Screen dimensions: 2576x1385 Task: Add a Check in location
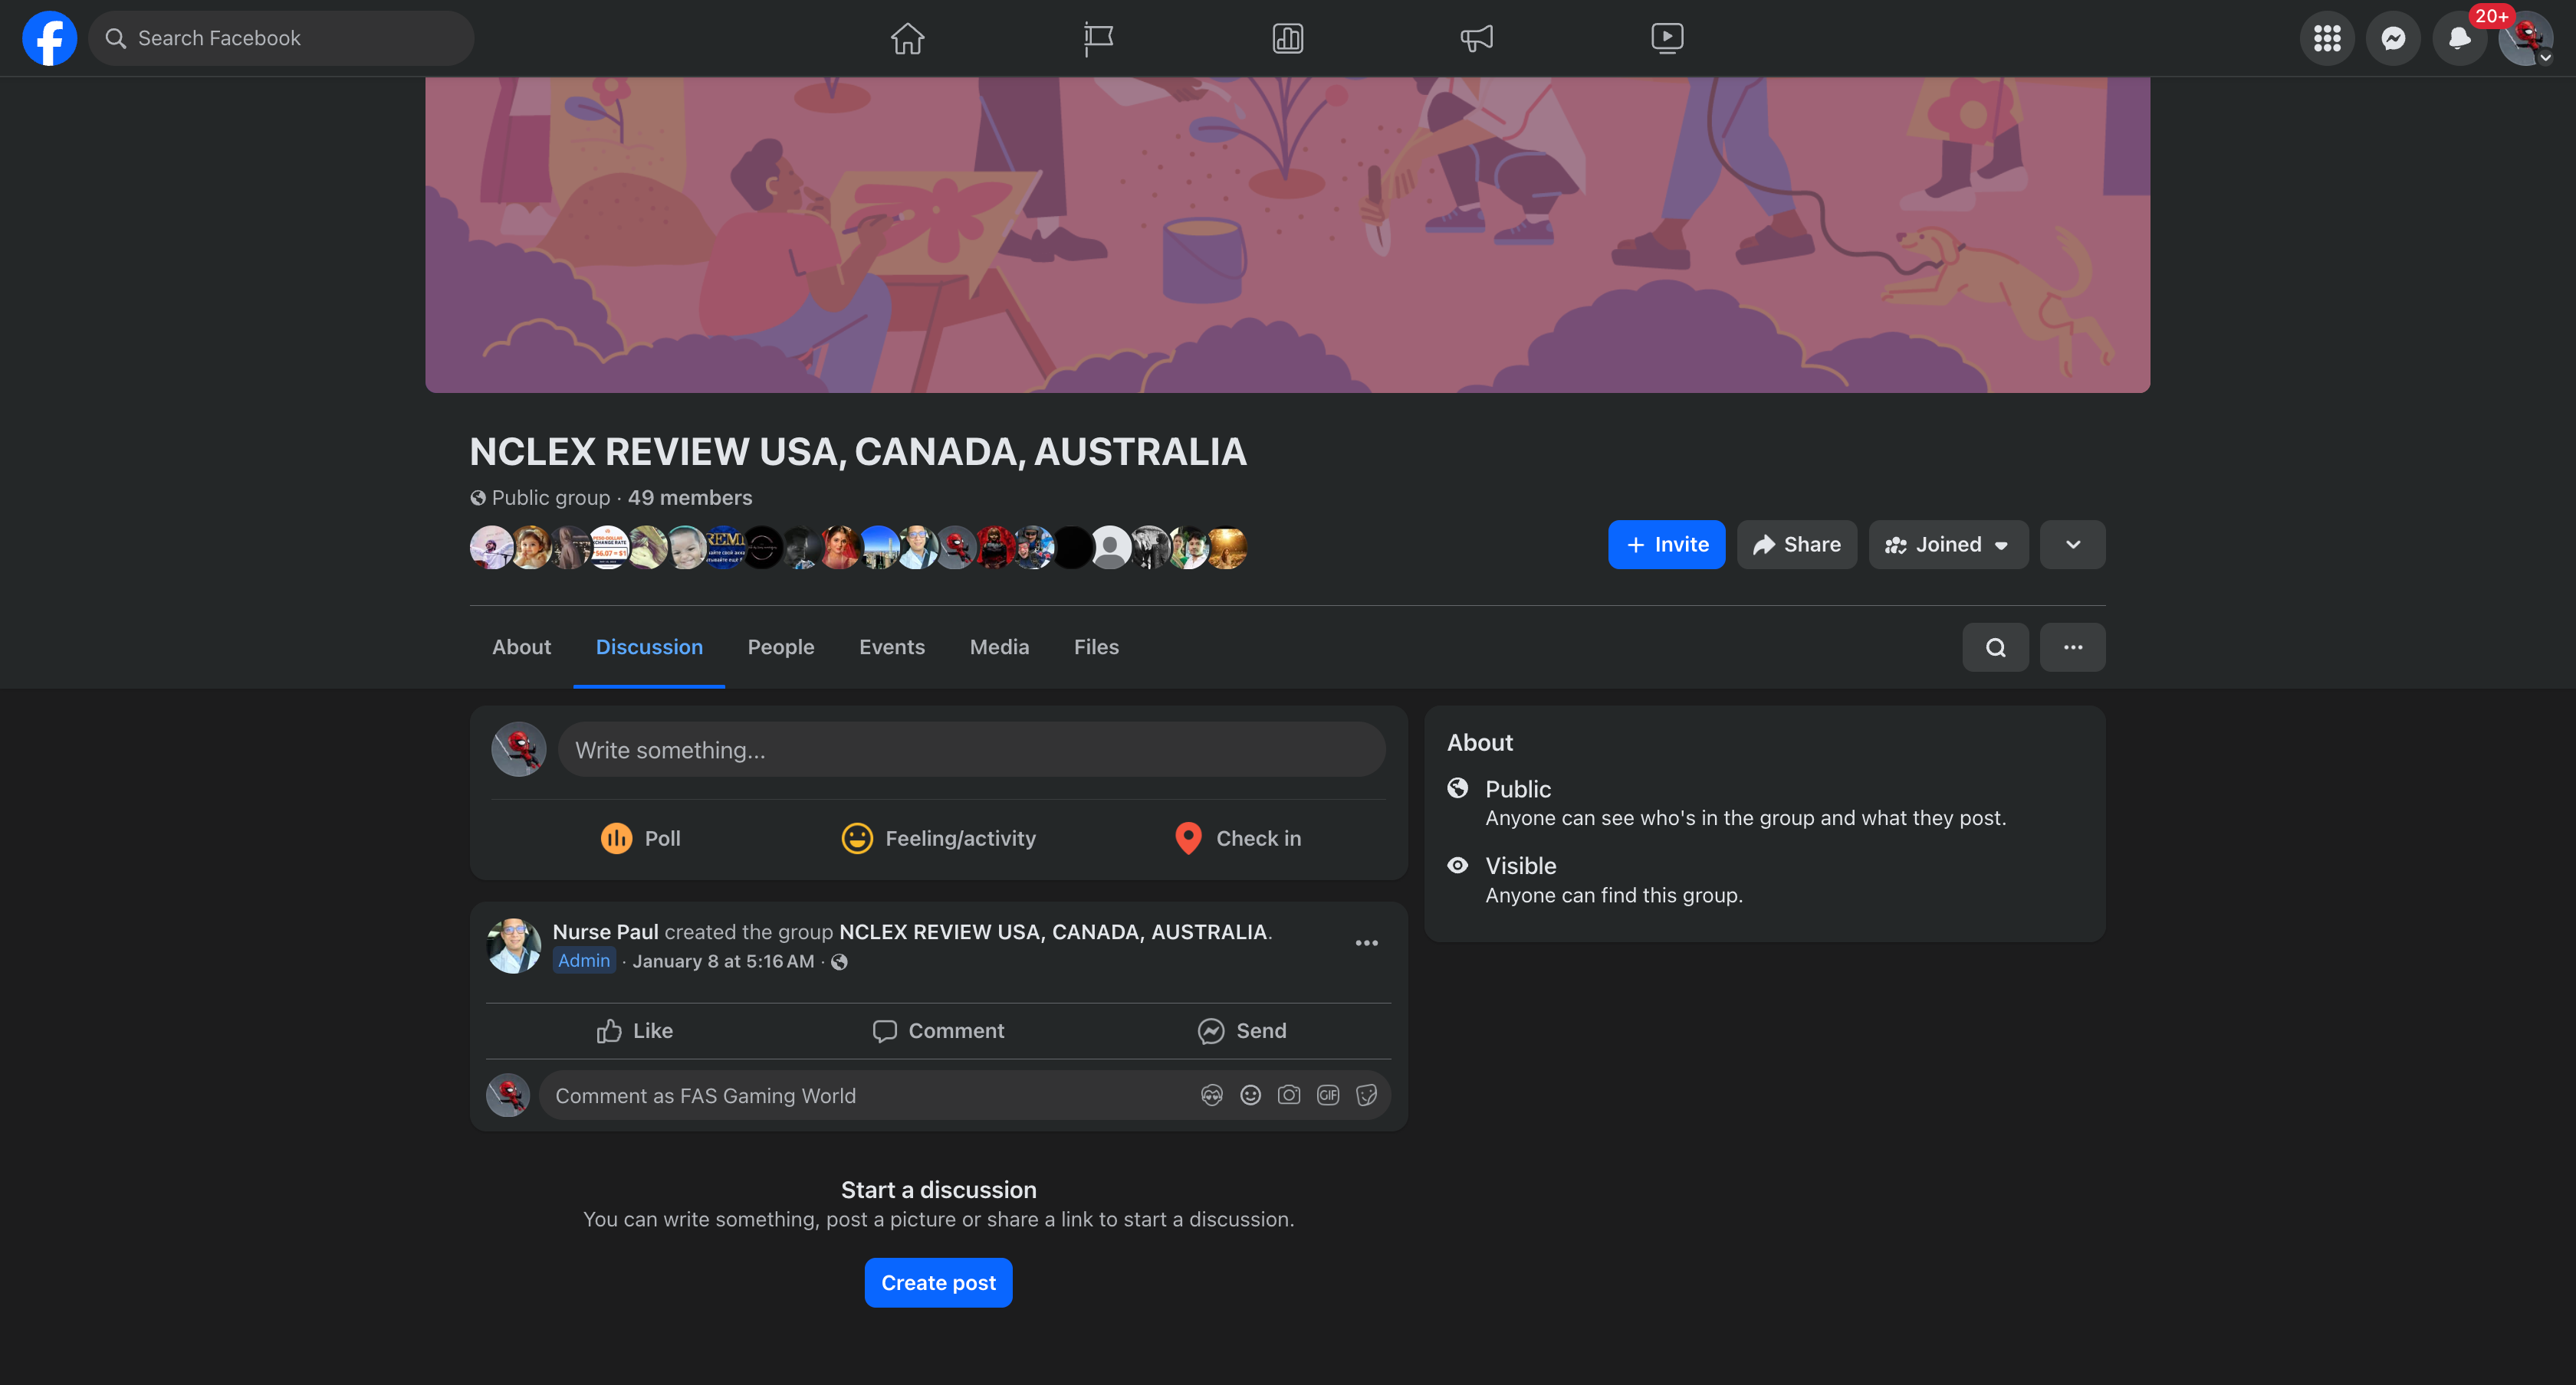[1238, 838]
